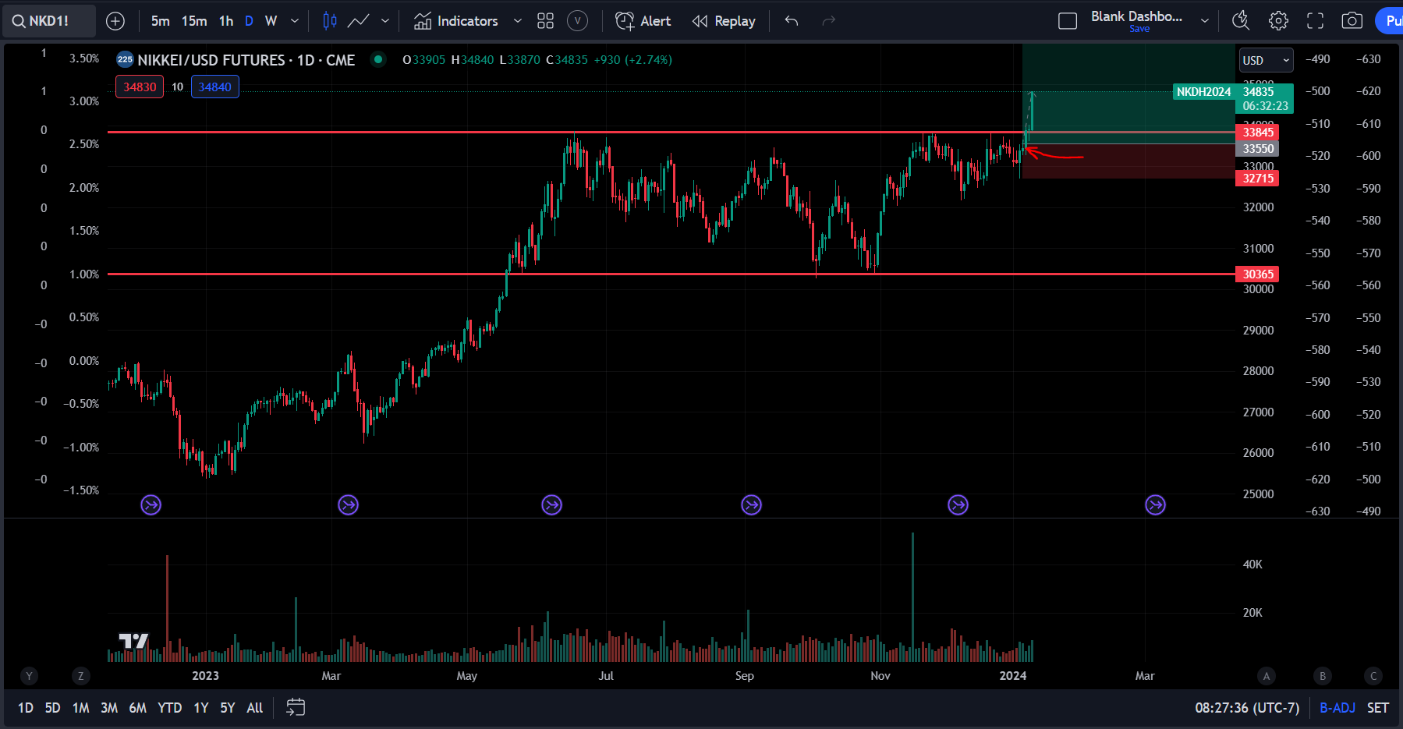Open the go-to-date calendar icon
1403x729 pixels.
[296, 708]
